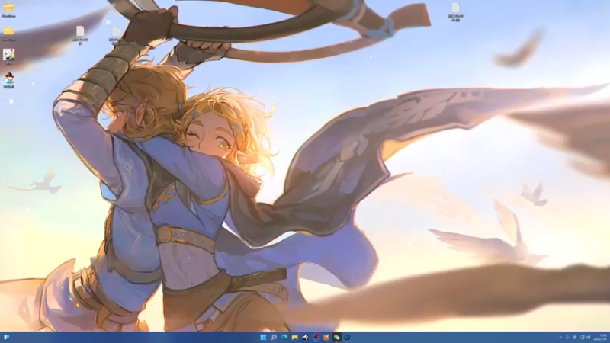Select the plain yellow folder on desktop
610x343 pixels.
pyautogui.click(x=9, y=34)
